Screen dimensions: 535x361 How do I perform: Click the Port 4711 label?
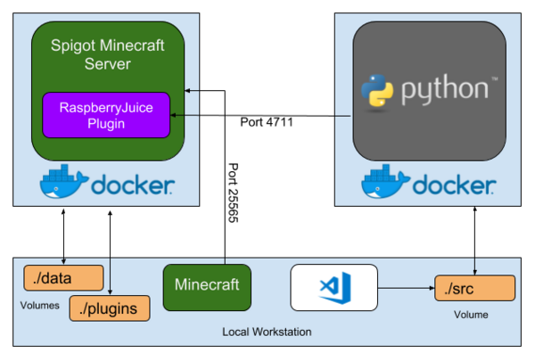point(267,122)
